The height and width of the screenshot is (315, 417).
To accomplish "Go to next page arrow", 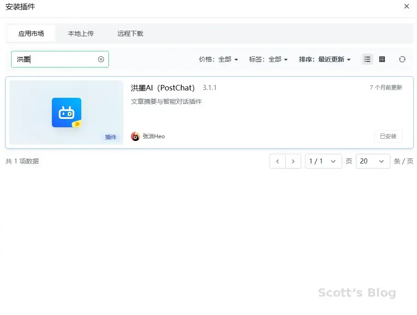I will coord(293,161).
